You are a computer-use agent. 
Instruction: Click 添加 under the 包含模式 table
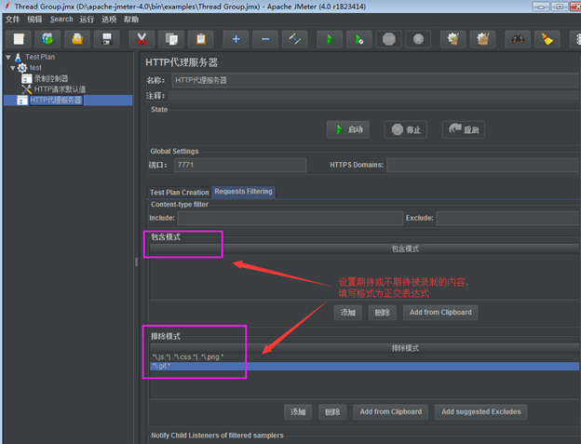(348, 313)
